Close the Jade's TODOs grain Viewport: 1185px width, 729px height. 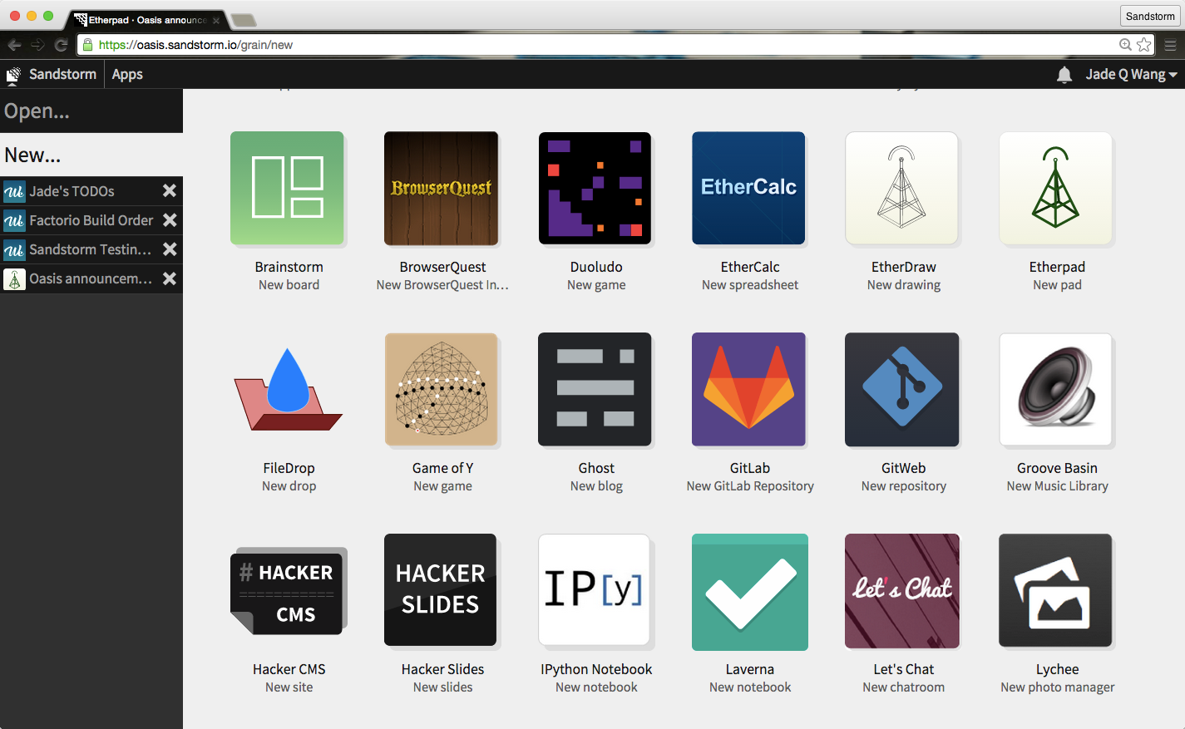170,191
